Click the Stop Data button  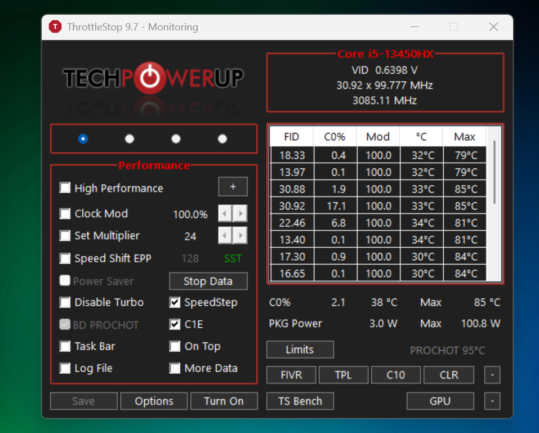[x=208, y=281]
